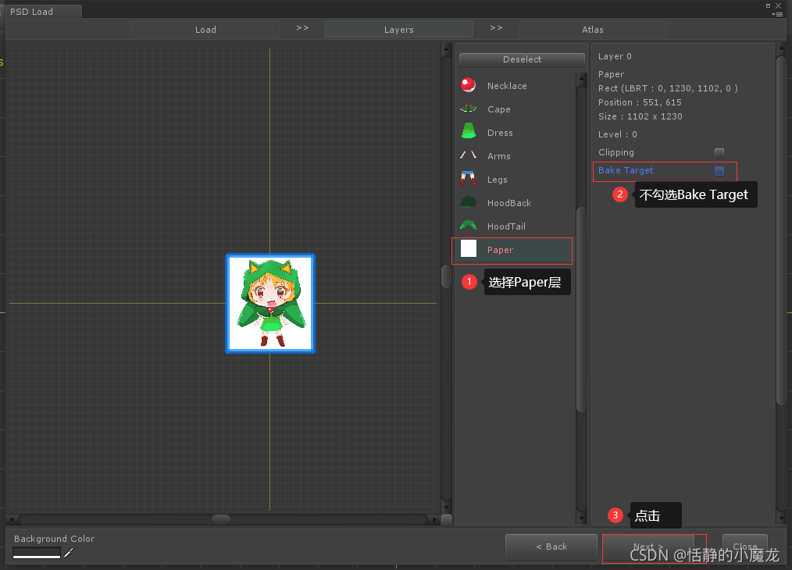Click the HoodBack layer name
Viewport: 792px width, 570px height.
pyautogui.click(x=508, y=203)
